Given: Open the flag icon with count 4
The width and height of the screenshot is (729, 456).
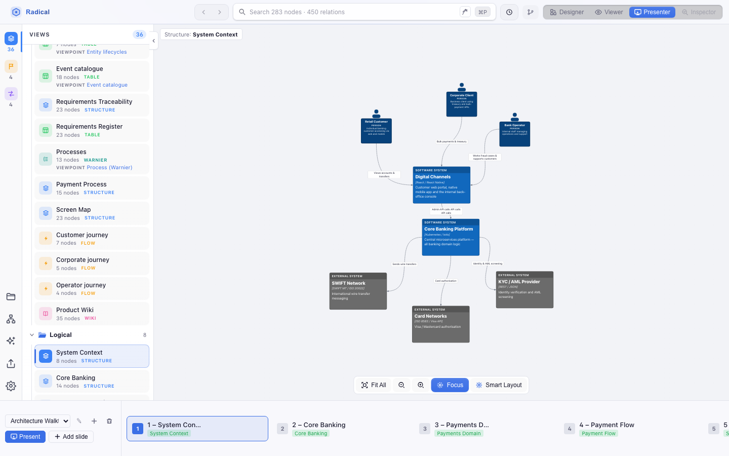Looking at the screenshot, I should tap(11, 66).
